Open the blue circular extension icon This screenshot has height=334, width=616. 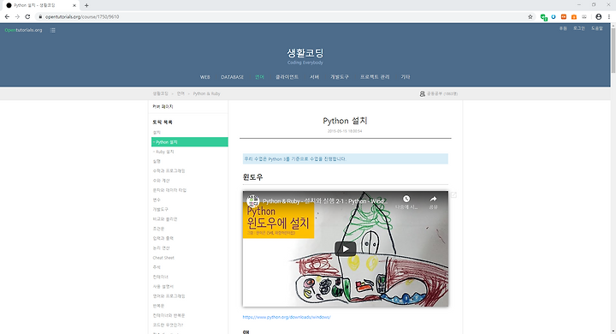554,16
